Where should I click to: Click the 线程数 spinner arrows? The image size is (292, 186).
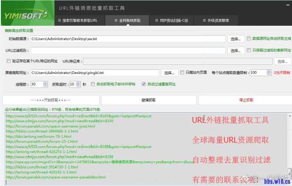point(45,84)
